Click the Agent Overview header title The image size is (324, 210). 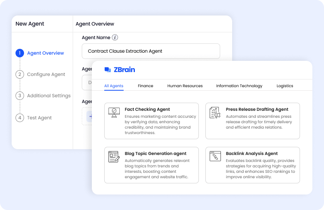(x=95, y=24)
